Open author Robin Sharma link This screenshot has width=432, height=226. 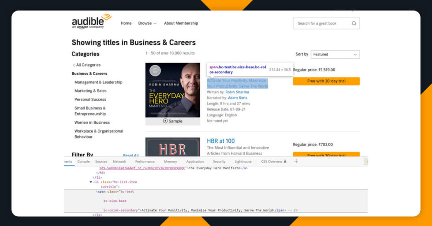237,92
